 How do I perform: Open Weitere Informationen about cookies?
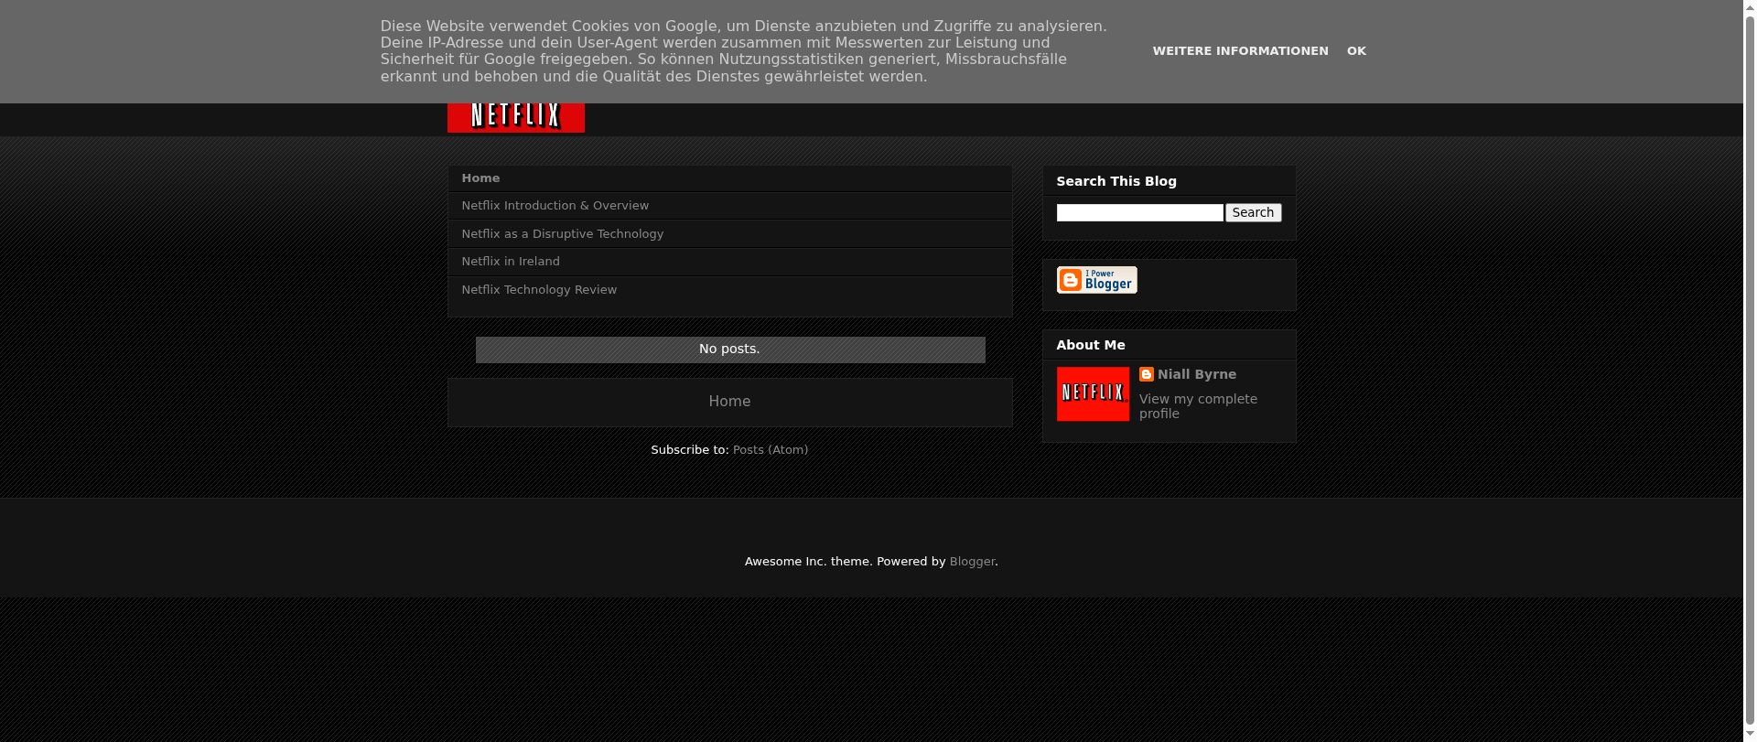pos(1240,51)
